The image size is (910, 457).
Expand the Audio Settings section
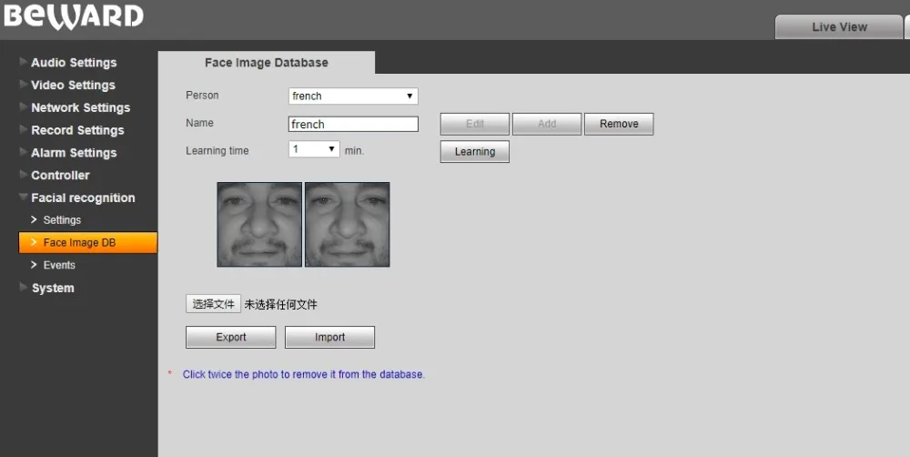point(74,63)
